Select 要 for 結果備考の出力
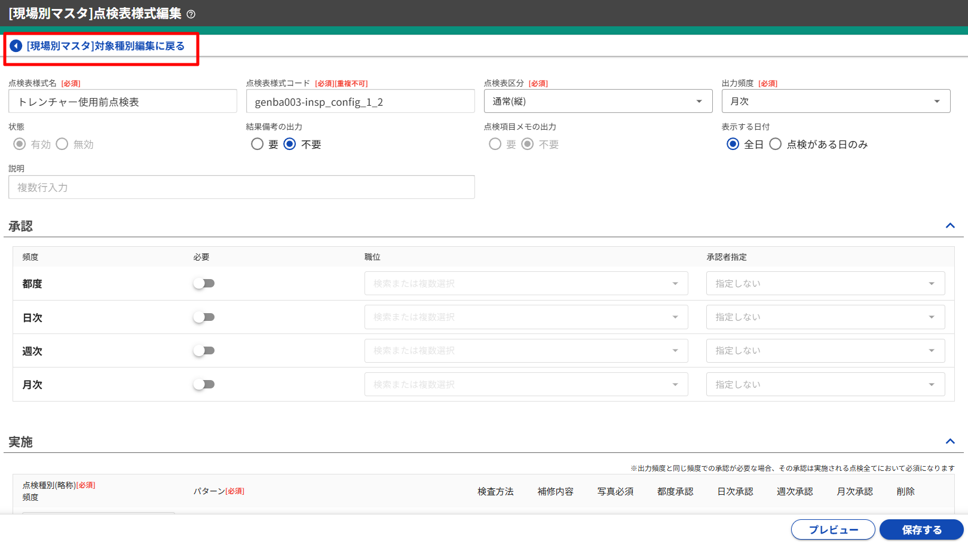The width and height of the screenshot is (968, 542). coord(258,144)
